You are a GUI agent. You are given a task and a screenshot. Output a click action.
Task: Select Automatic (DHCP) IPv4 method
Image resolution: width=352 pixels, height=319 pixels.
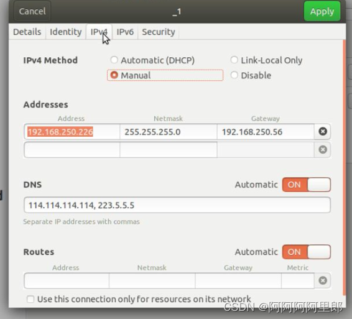pyautogui.click(x=152, y=60)
